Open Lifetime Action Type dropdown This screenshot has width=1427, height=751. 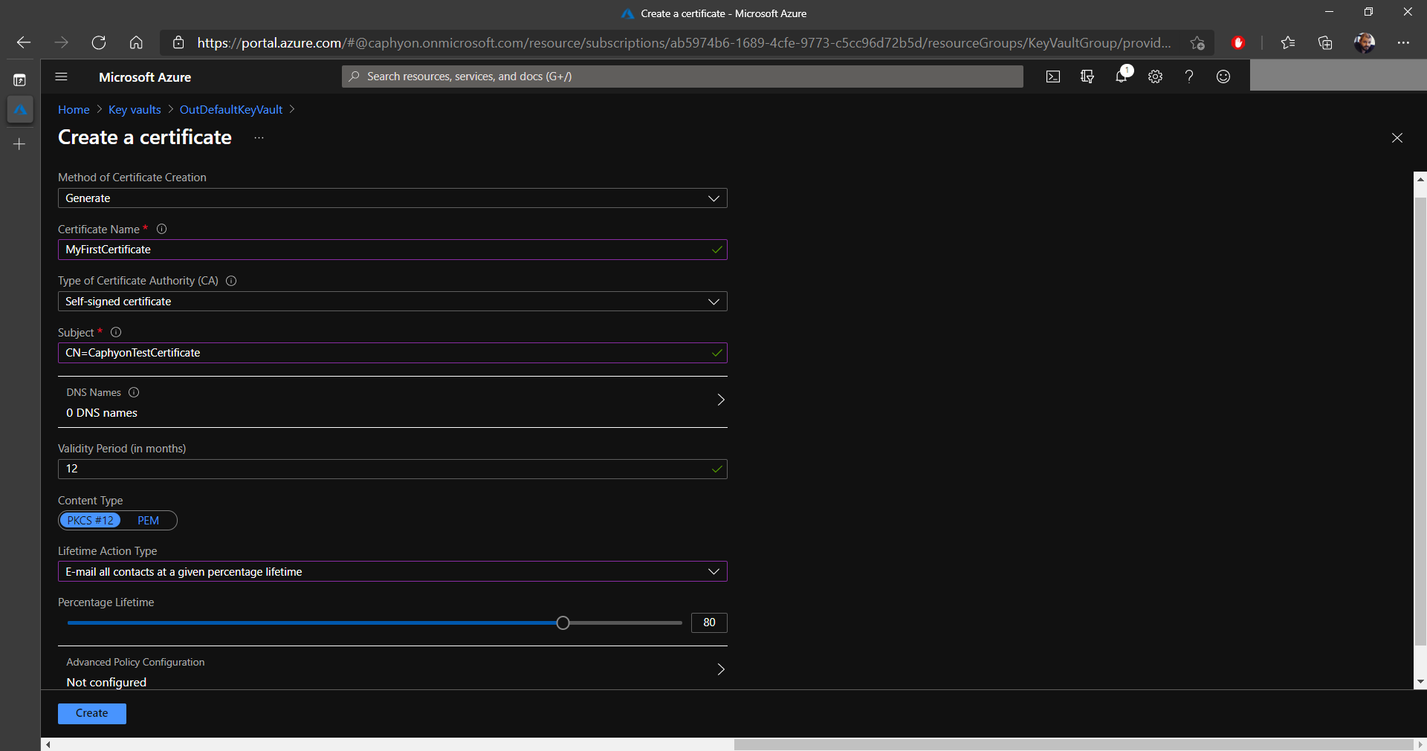point(392,572)
